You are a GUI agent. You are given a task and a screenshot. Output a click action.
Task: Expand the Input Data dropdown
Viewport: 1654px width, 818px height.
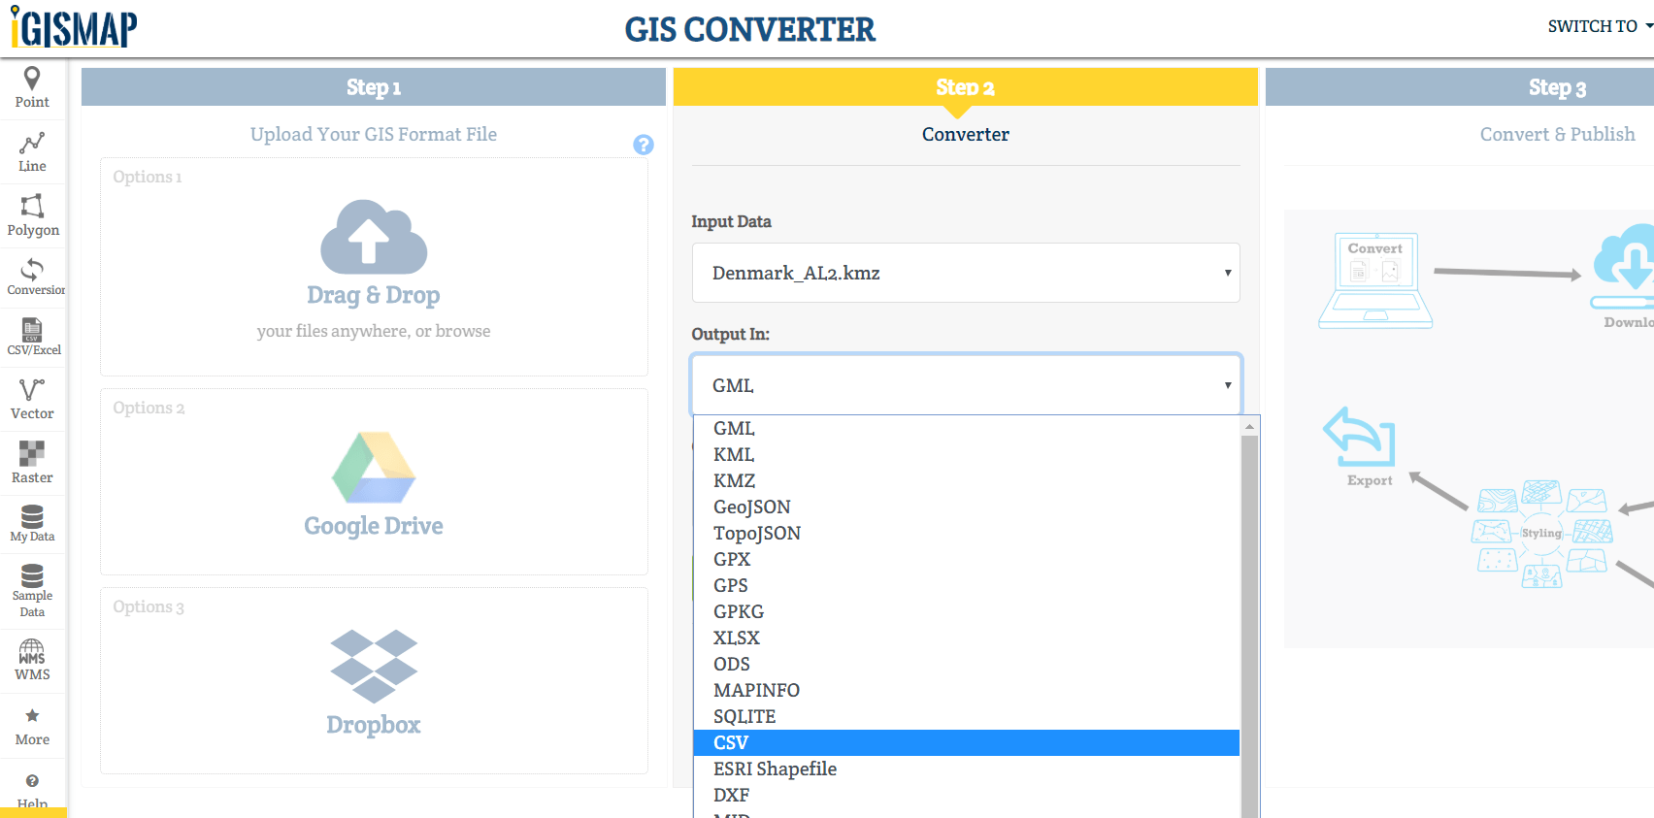pyautogui.click(x=965, y=273)
